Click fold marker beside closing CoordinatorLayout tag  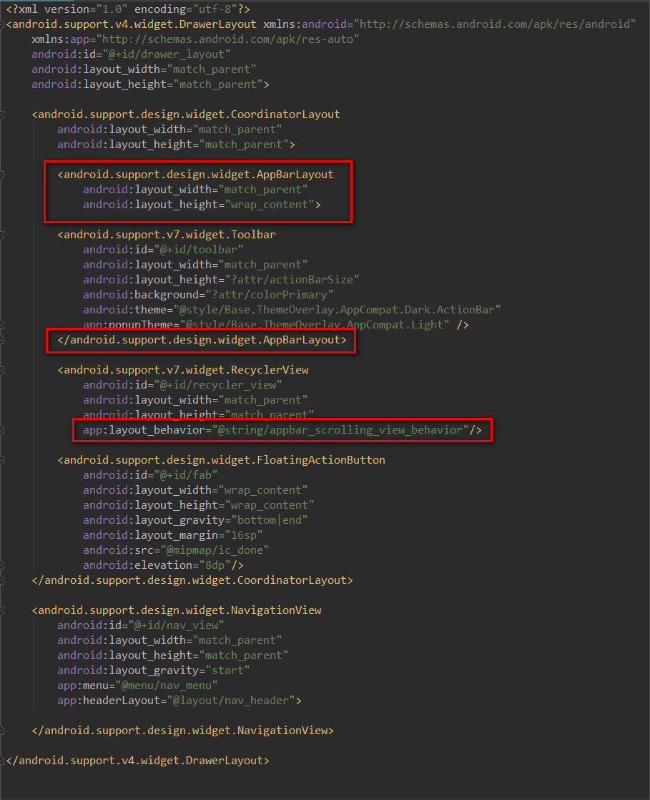(2, 580)
